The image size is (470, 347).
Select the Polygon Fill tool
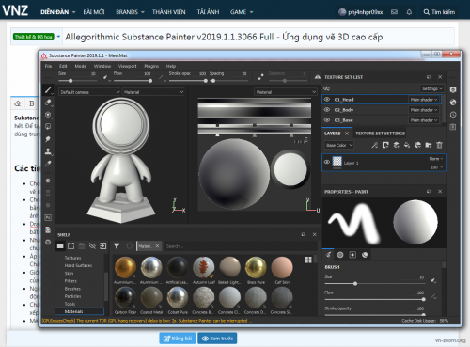click(48, 127)
